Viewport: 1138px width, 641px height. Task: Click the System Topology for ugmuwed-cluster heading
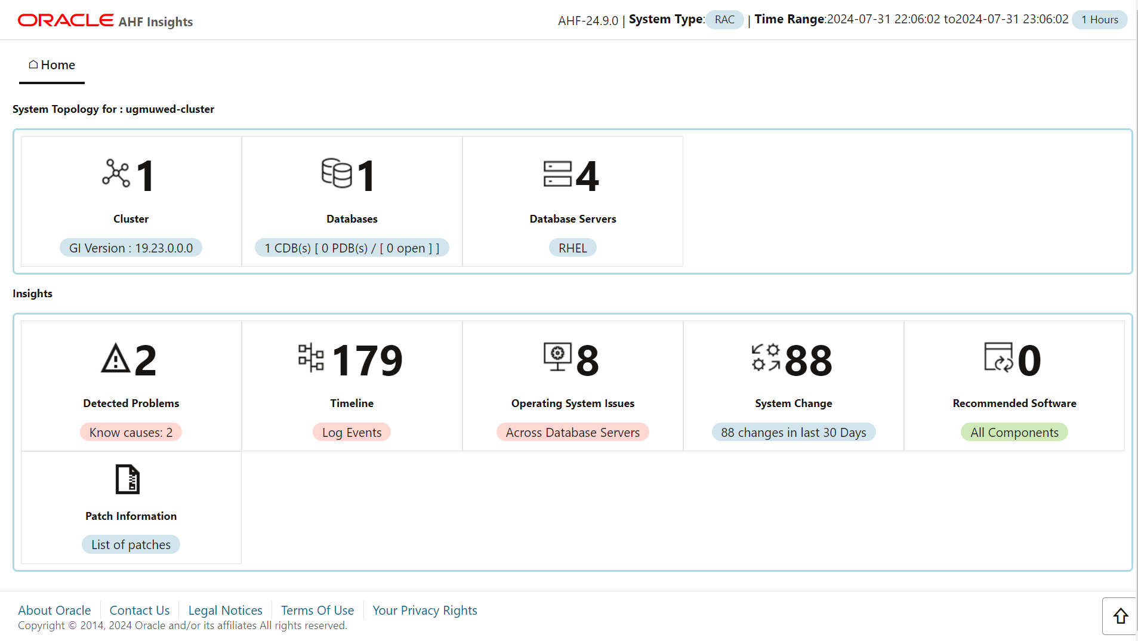pyautogui.click(x=113, y=109)
